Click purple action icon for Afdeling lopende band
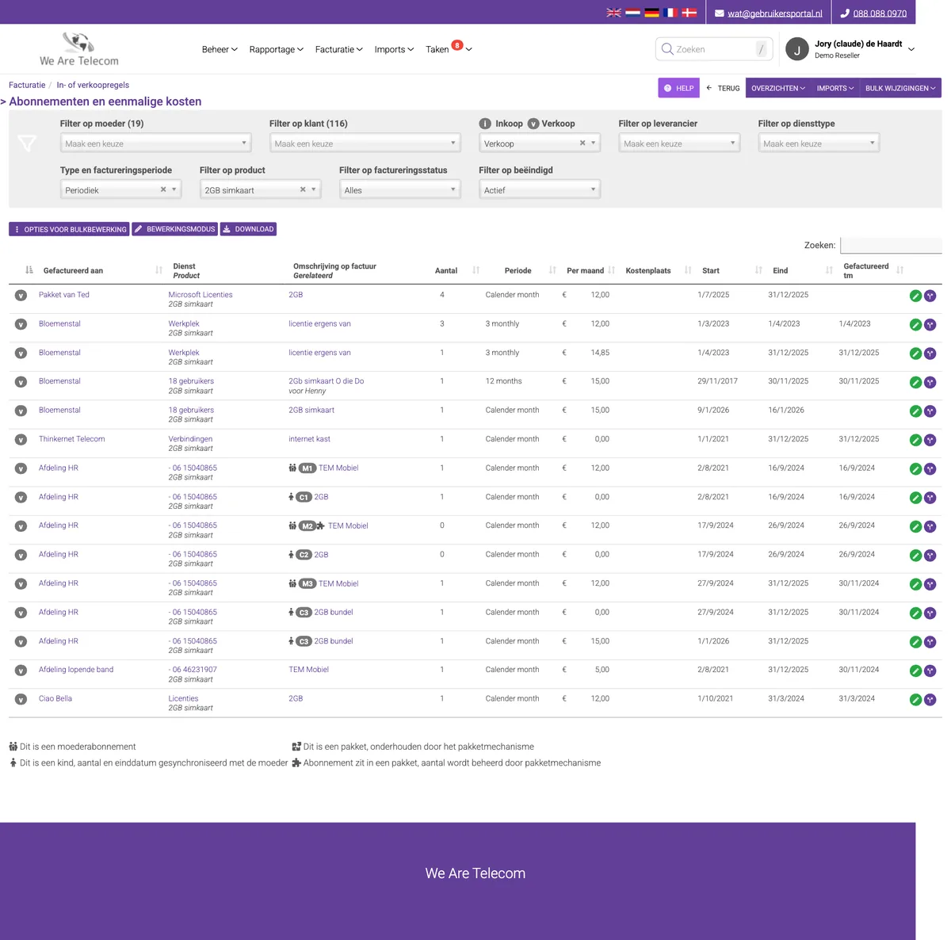Viewport: 951px width, 940px height. [x=930, y=671]
